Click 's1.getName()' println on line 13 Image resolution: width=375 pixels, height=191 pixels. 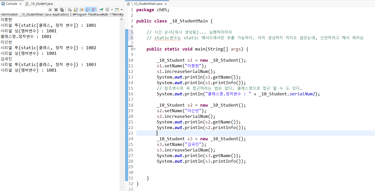tap(199, 77)
